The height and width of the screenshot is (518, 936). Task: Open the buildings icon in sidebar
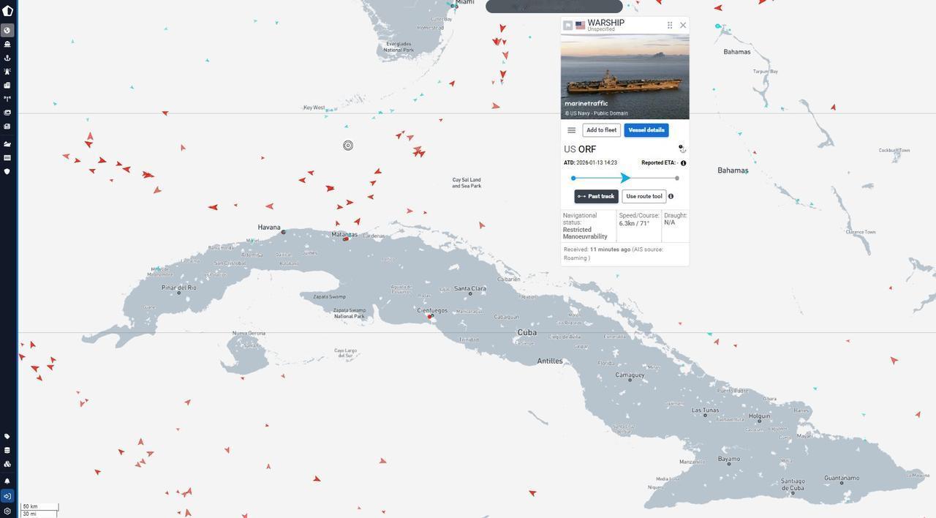[7, 85]
